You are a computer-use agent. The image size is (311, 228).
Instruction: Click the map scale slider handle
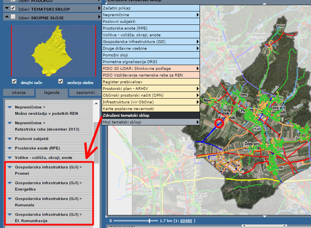pyautogui.click(x=150, y=221)
